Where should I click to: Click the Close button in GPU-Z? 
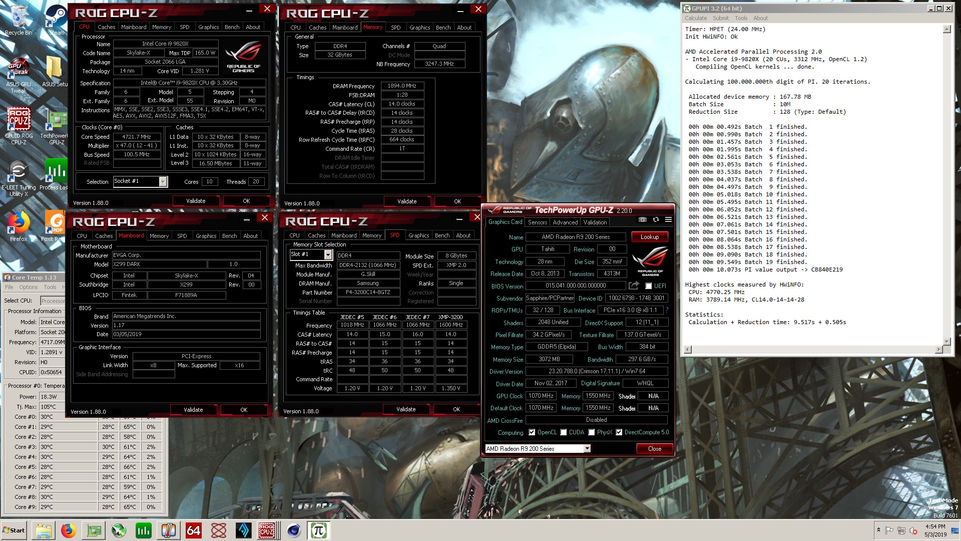pos(655,449)
